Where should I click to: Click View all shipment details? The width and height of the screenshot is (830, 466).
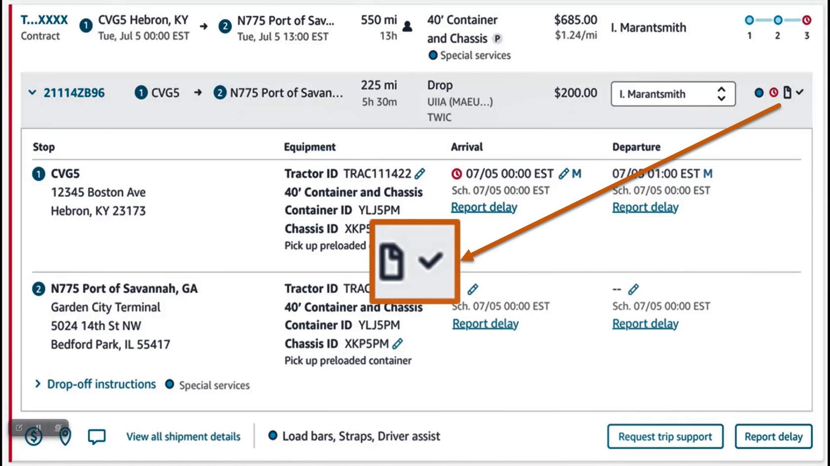tap(183, 436)
